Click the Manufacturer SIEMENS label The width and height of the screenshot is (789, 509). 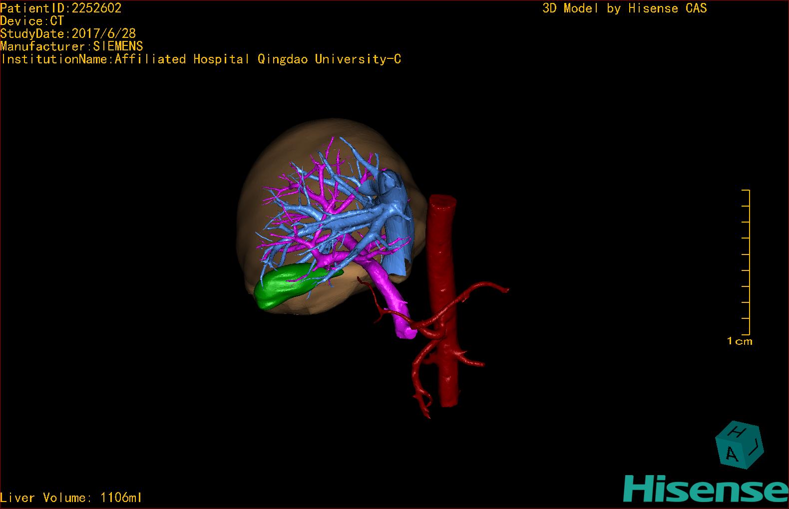tap(71, 46)
